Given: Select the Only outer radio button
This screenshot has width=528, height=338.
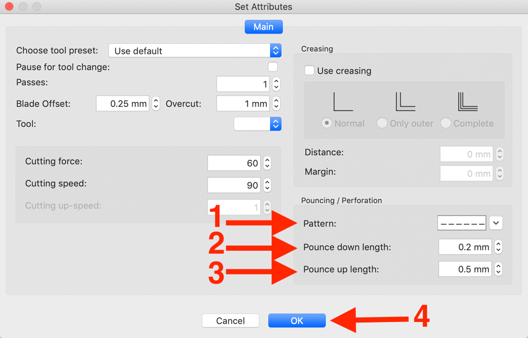Looking at the screenshot, I should point(382,123).
